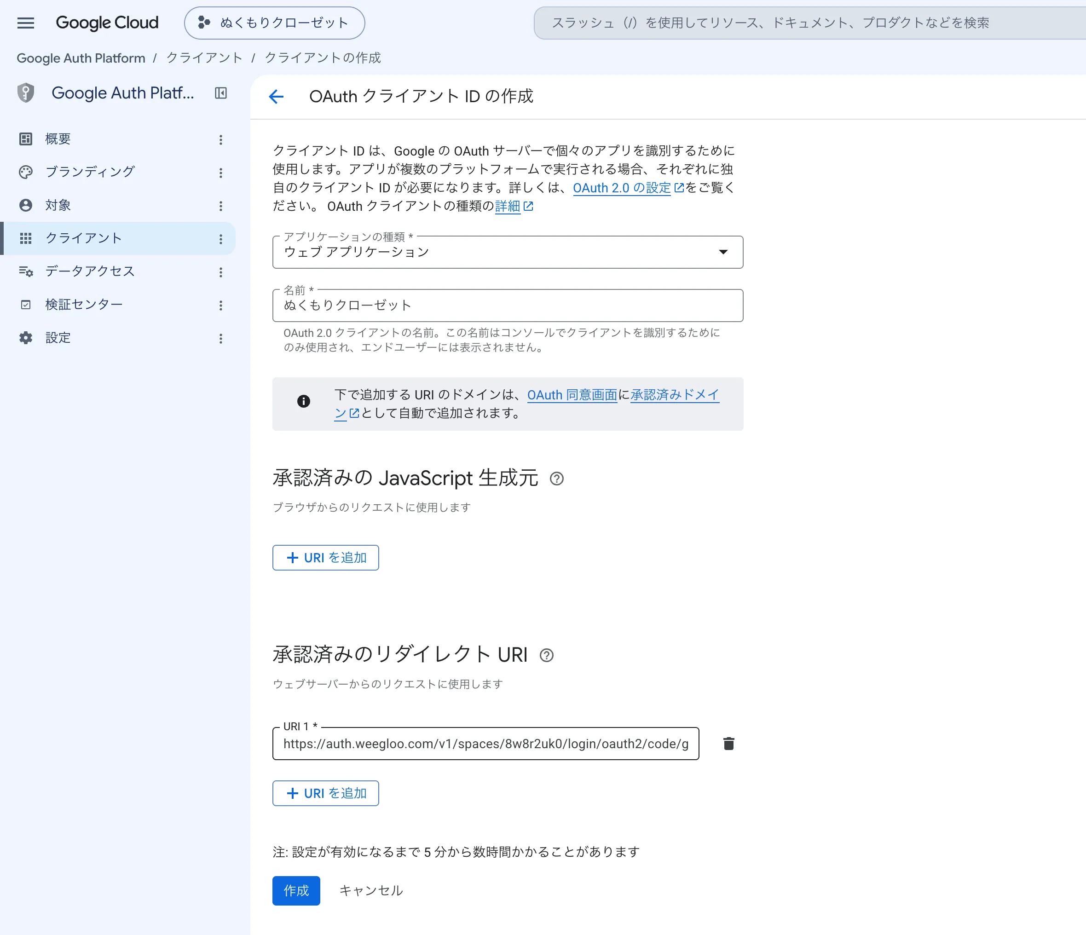Click the 設定 gear icon
Screen dimensions: 1086x935
[26, 338]
